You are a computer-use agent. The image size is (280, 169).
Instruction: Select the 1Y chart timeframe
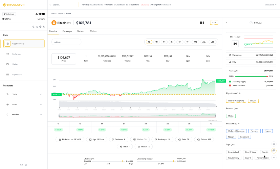point(187,42)
